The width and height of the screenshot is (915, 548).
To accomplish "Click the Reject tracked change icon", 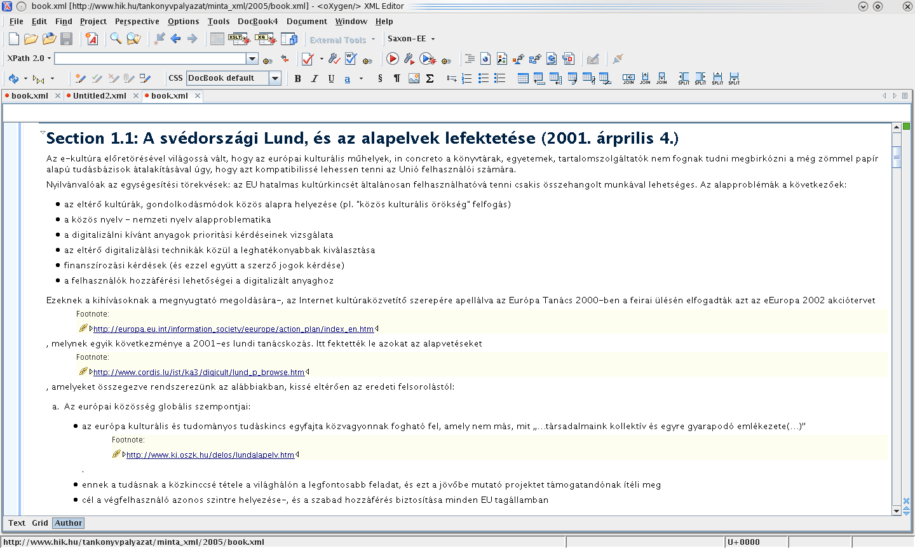I will coord(113,79).
